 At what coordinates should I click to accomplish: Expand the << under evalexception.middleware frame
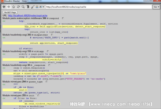point(4,21)
